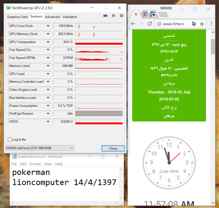
Task: Click the PerfCap Reason gray bar
Action: click(99, 114)
